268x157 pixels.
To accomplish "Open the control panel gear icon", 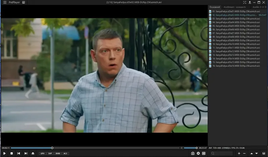I will tap(198, 153).
